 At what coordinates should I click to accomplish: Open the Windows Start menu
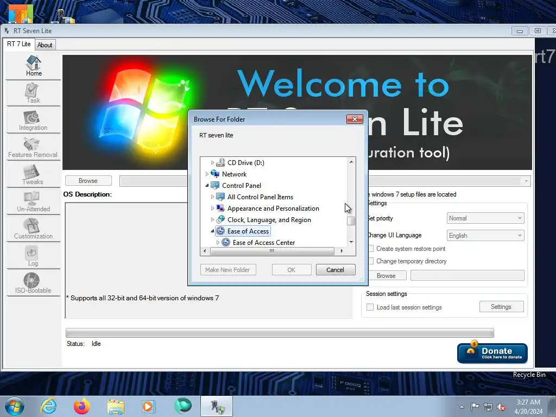pyautogui.click(x=15, y=406)
